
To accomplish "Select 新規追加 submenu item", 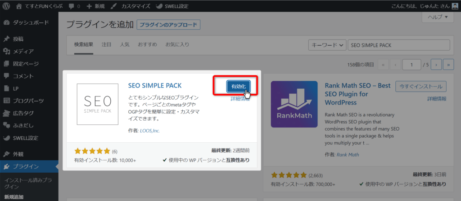I will 14,197.
